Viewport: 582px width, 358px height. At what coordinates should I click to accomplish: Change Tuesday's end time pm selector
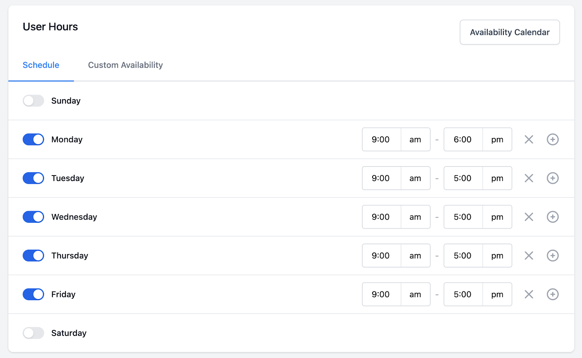tap(497, 178)
